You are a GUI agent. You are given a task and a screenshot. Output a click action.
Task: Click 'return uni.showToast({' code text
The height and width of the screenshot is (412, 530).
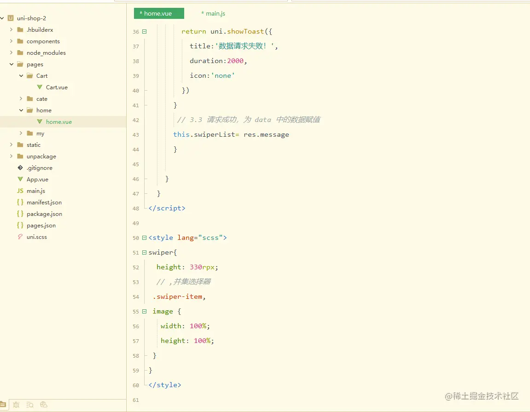(x=227, y=31)
